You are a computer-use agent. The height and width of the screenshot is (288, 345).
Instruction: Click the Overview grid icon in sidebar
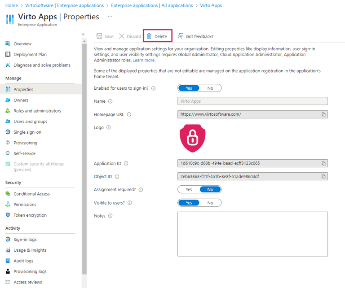[x=8, y=44]
